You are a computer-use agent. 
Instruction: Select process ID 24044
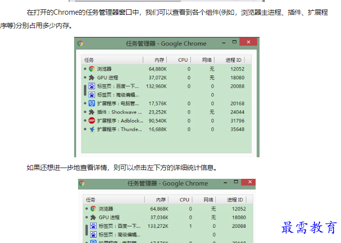pos(237,112)
